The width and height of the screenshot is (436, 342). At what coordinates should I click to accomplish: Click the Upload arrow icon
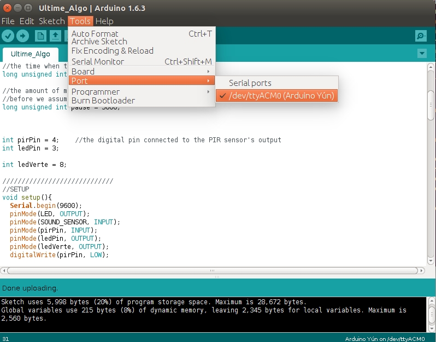click(22, 36)
